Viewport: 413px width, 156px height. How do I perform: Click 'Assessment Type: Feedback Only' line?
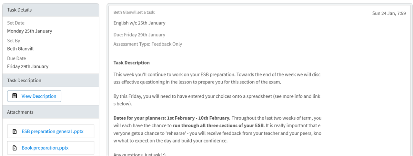click(x=148, y=44)
